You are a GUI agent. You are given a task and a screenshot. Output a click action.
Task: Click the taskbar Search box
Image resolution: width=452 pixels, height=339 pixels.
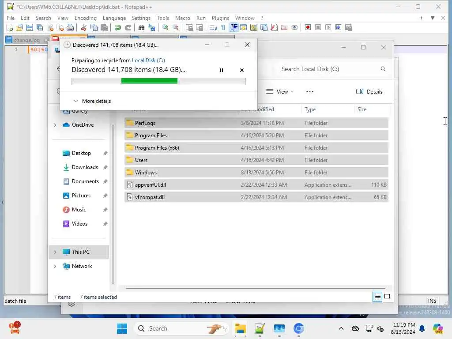click(181, 328)
